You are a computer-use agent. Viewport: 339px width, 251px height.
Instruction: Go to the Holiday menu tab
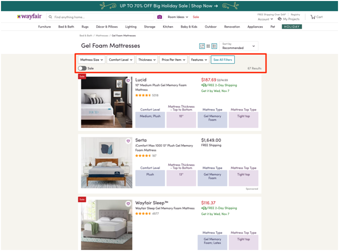click(x=291, y=27)
